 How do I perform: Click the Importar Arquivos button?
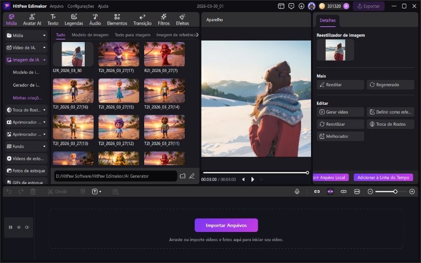click(x=226, y=225)
